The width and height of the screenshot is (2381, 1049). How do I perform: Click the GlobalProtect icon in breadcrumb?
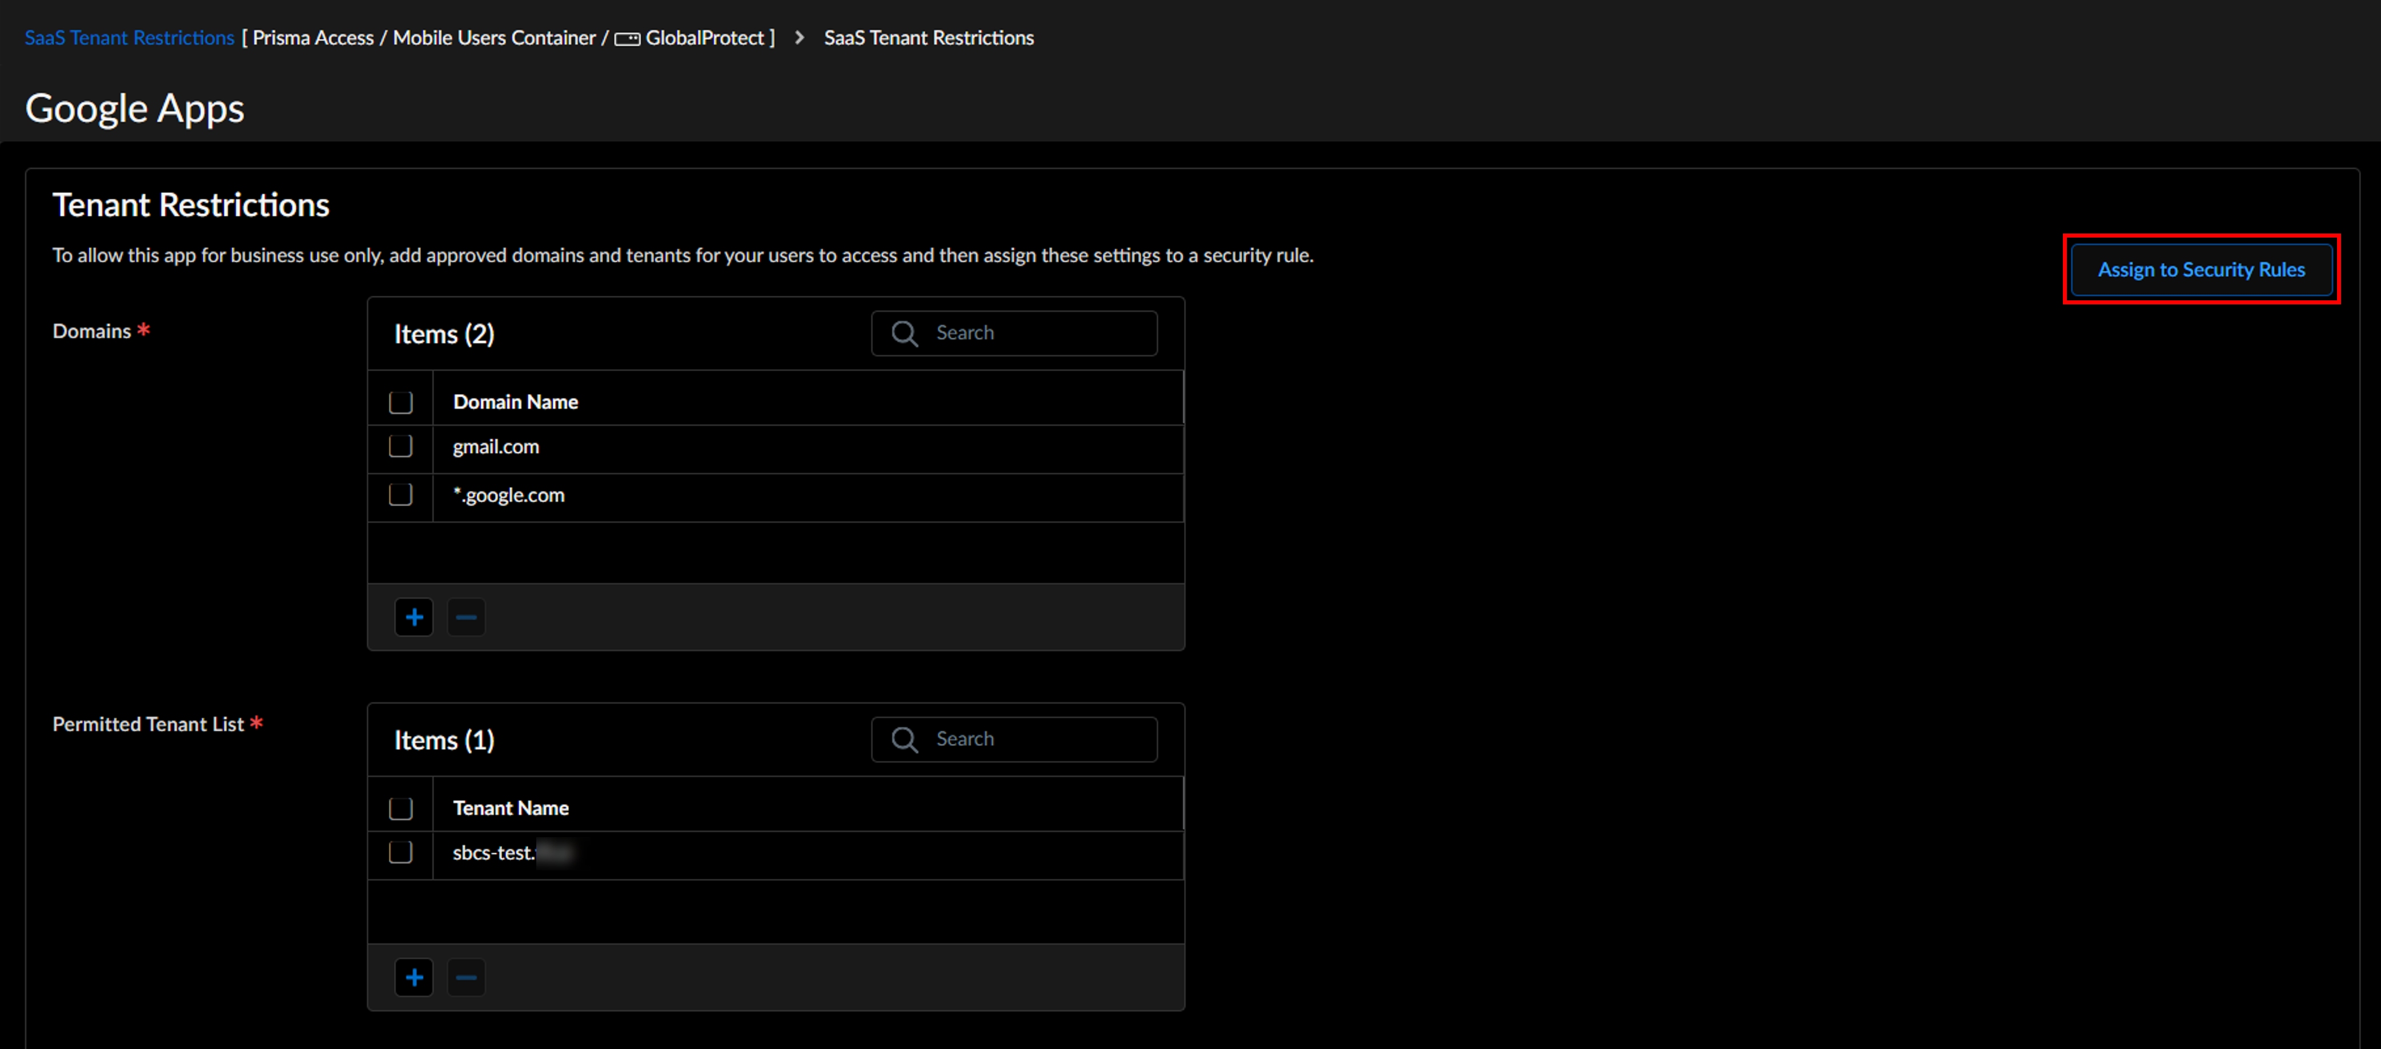click(x=628, y=39)
